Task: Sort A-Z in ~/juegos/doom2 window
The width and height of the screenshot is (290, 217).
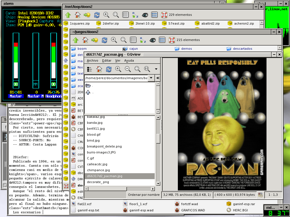Action: click(143, 40)
